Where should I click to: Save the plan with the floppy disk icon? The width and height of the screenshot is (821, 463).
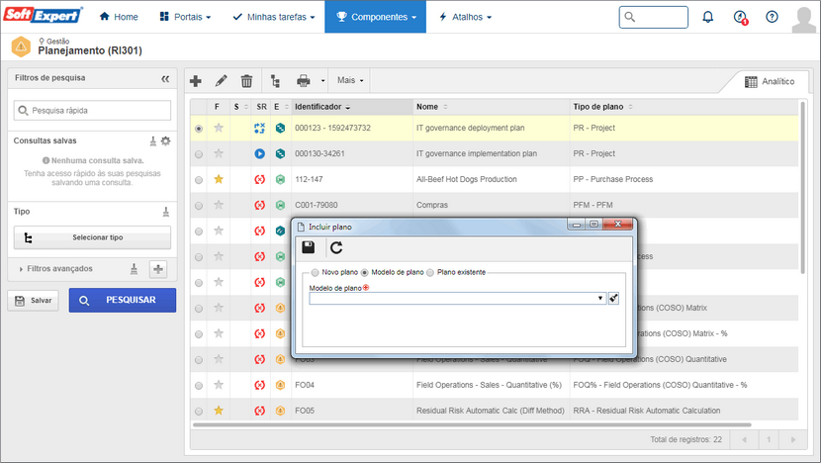coord(309,247)
